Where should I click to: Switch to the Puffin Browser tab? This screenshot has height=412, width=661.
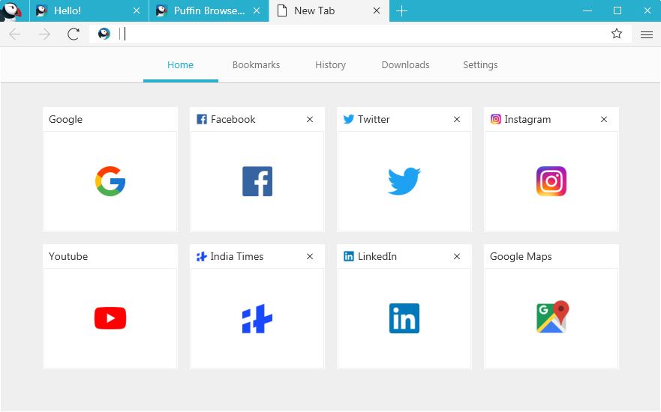[x=209, y=11]
